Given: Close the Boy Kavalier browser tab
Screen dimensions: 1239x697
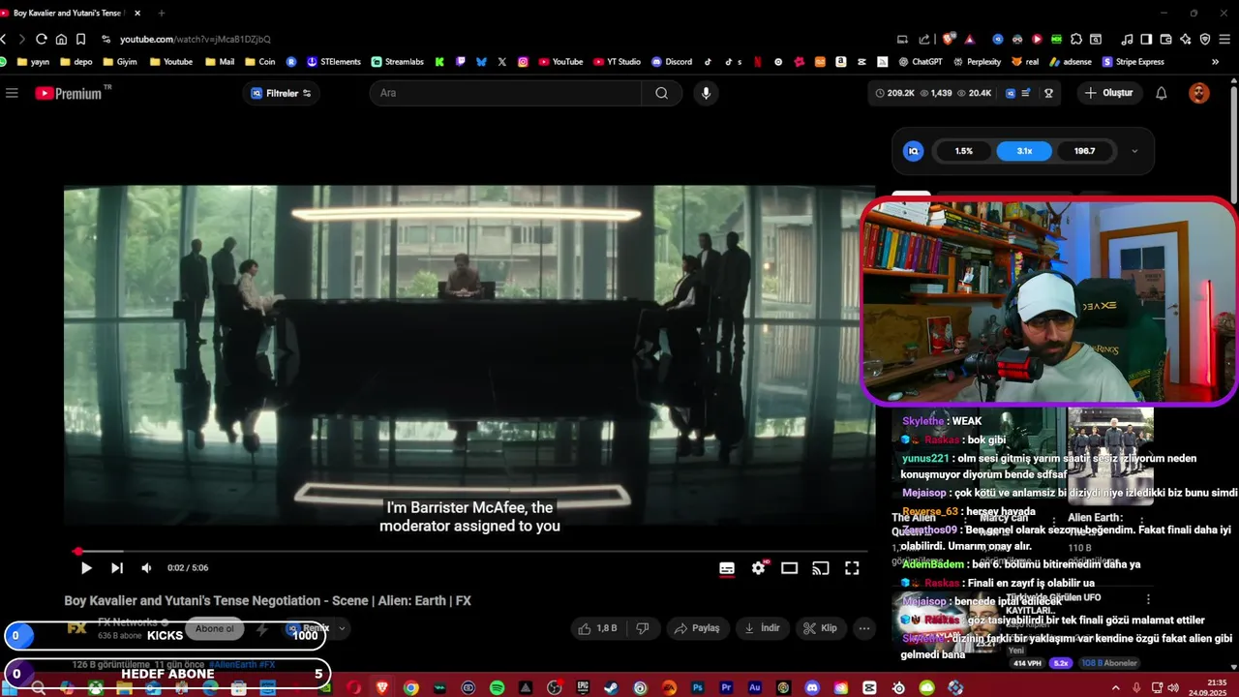Looking at the screenshot, I should point(137,13).
